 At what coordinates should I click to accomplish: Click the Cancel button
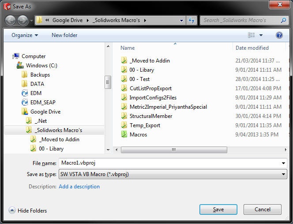(263, 209)
